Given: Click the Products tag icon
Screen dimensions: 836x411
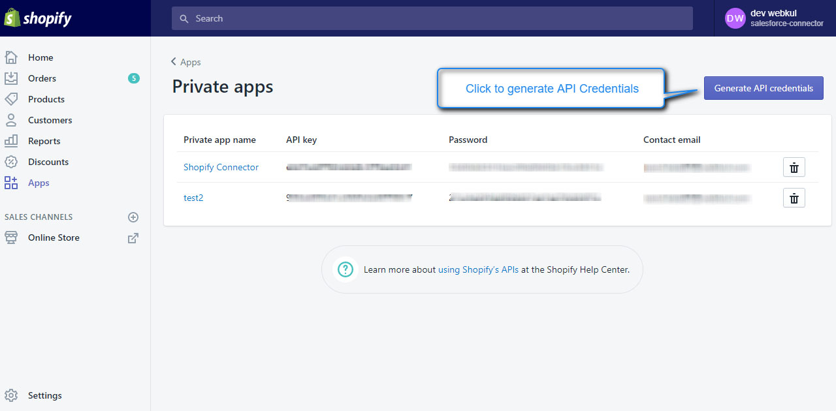Looking at the screenshot, I should 11,99.
